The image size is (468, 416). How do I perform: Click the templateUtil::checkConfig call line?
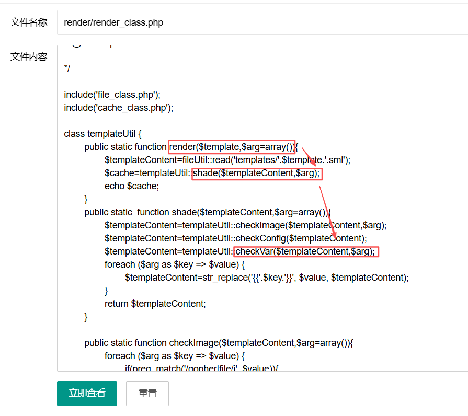point(235,238)
